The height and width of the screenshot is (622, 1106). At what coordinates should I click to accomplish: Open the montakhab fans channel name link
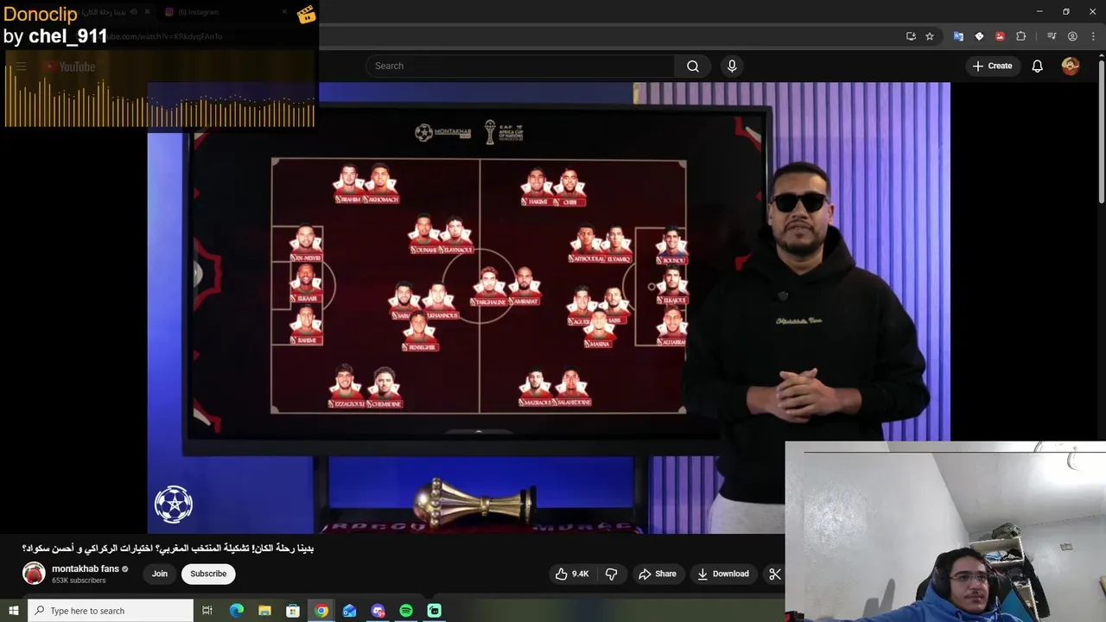click(x=86, y=568)
